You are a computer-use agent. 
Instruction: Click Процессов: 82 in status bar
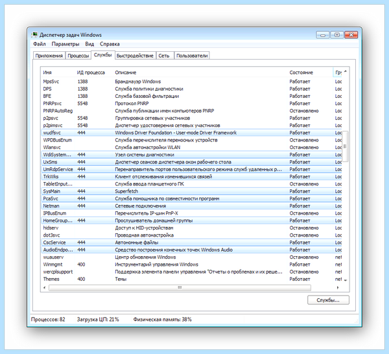[48, 320]
